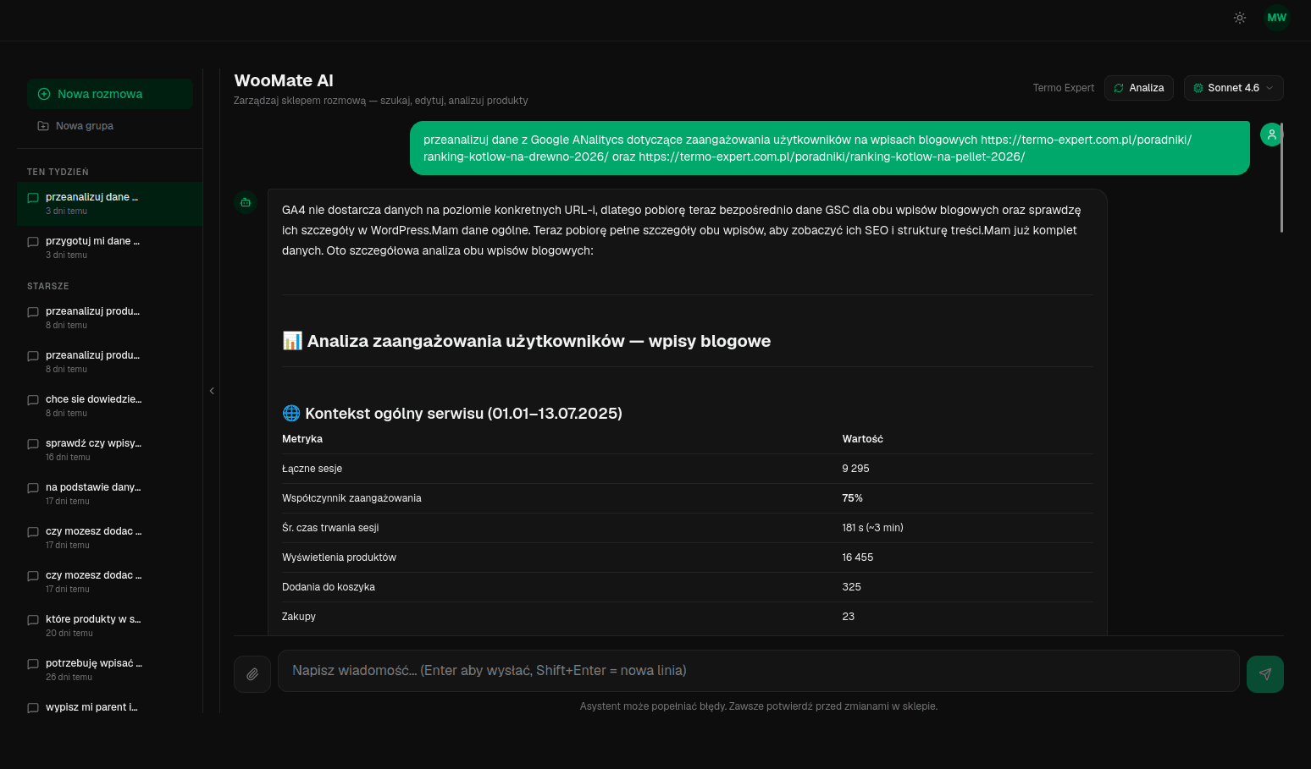Open the MW user avatar menu
The width and height of the screenshot is (1311, 769).
point(1277,18)
